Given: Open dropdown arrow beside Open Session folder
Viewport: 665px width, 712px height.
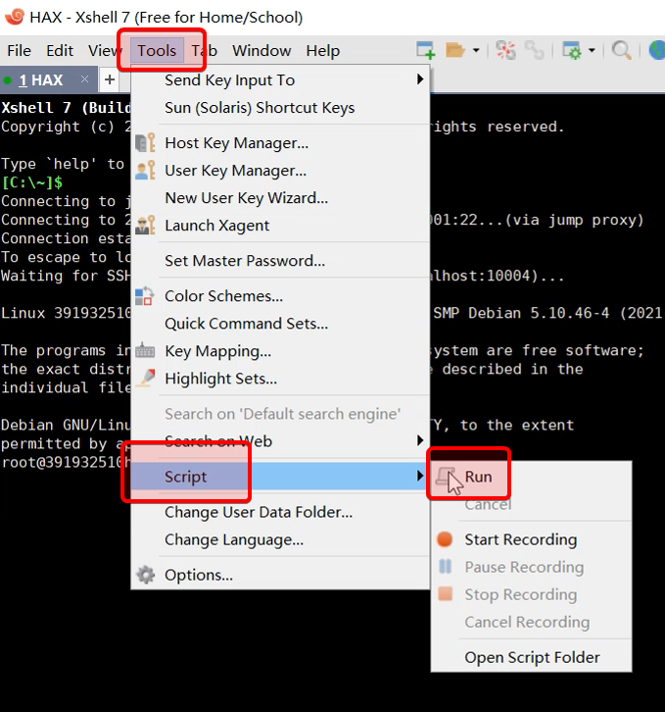Looking at the screenshot, I should coord(476,50).
